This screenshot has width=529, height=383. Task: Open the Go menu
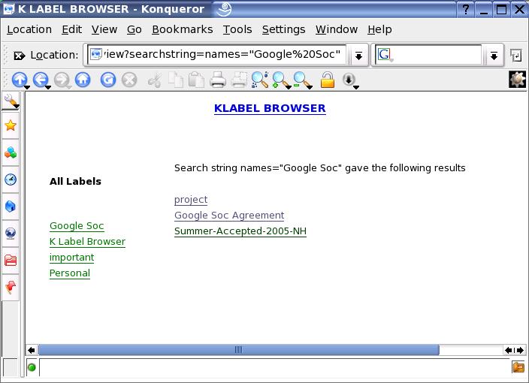(135, 30)
